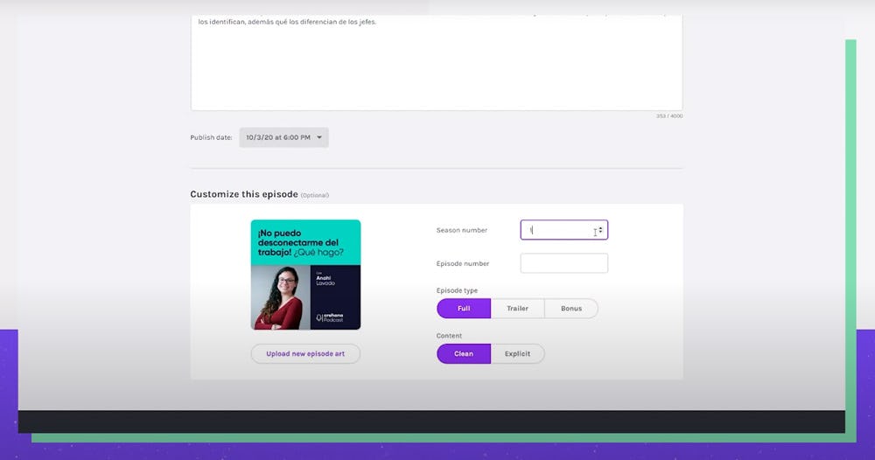
Task: Mark content as Clean
Action: 464,353
